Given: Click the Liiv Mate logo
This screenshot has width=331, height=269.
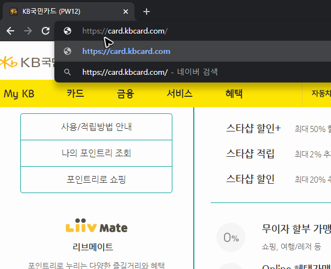Looking at the screenshot, I should point(97,226).
